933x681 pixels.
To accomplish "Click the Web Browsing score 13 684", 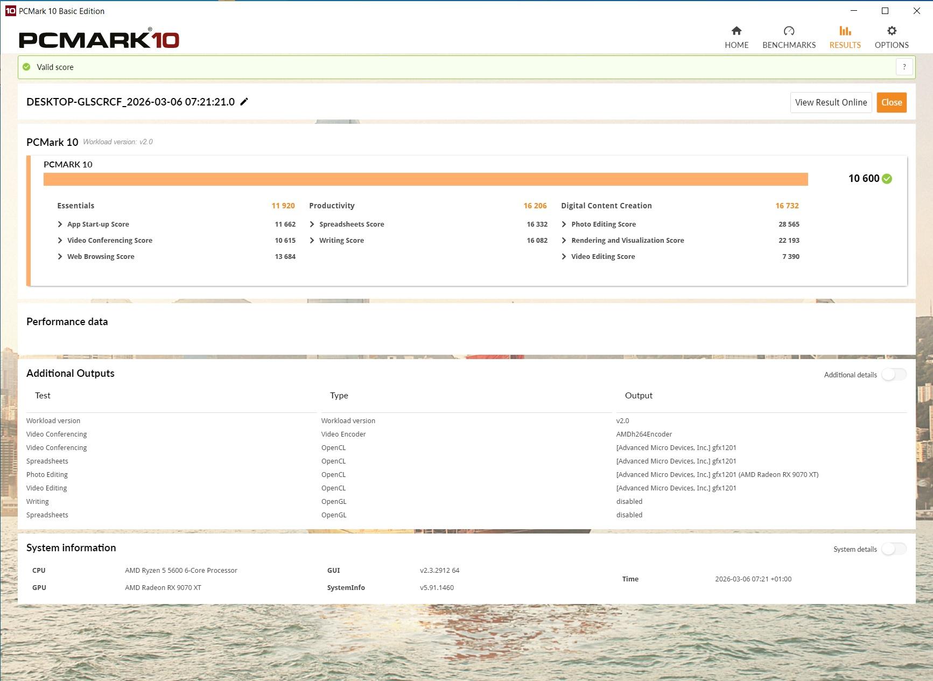I will (x=285, y=256).
